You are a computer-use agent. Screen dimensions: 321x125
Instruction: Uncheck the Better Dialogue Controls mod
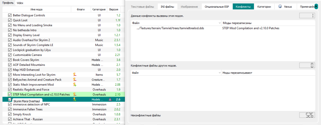coord(10,15)
